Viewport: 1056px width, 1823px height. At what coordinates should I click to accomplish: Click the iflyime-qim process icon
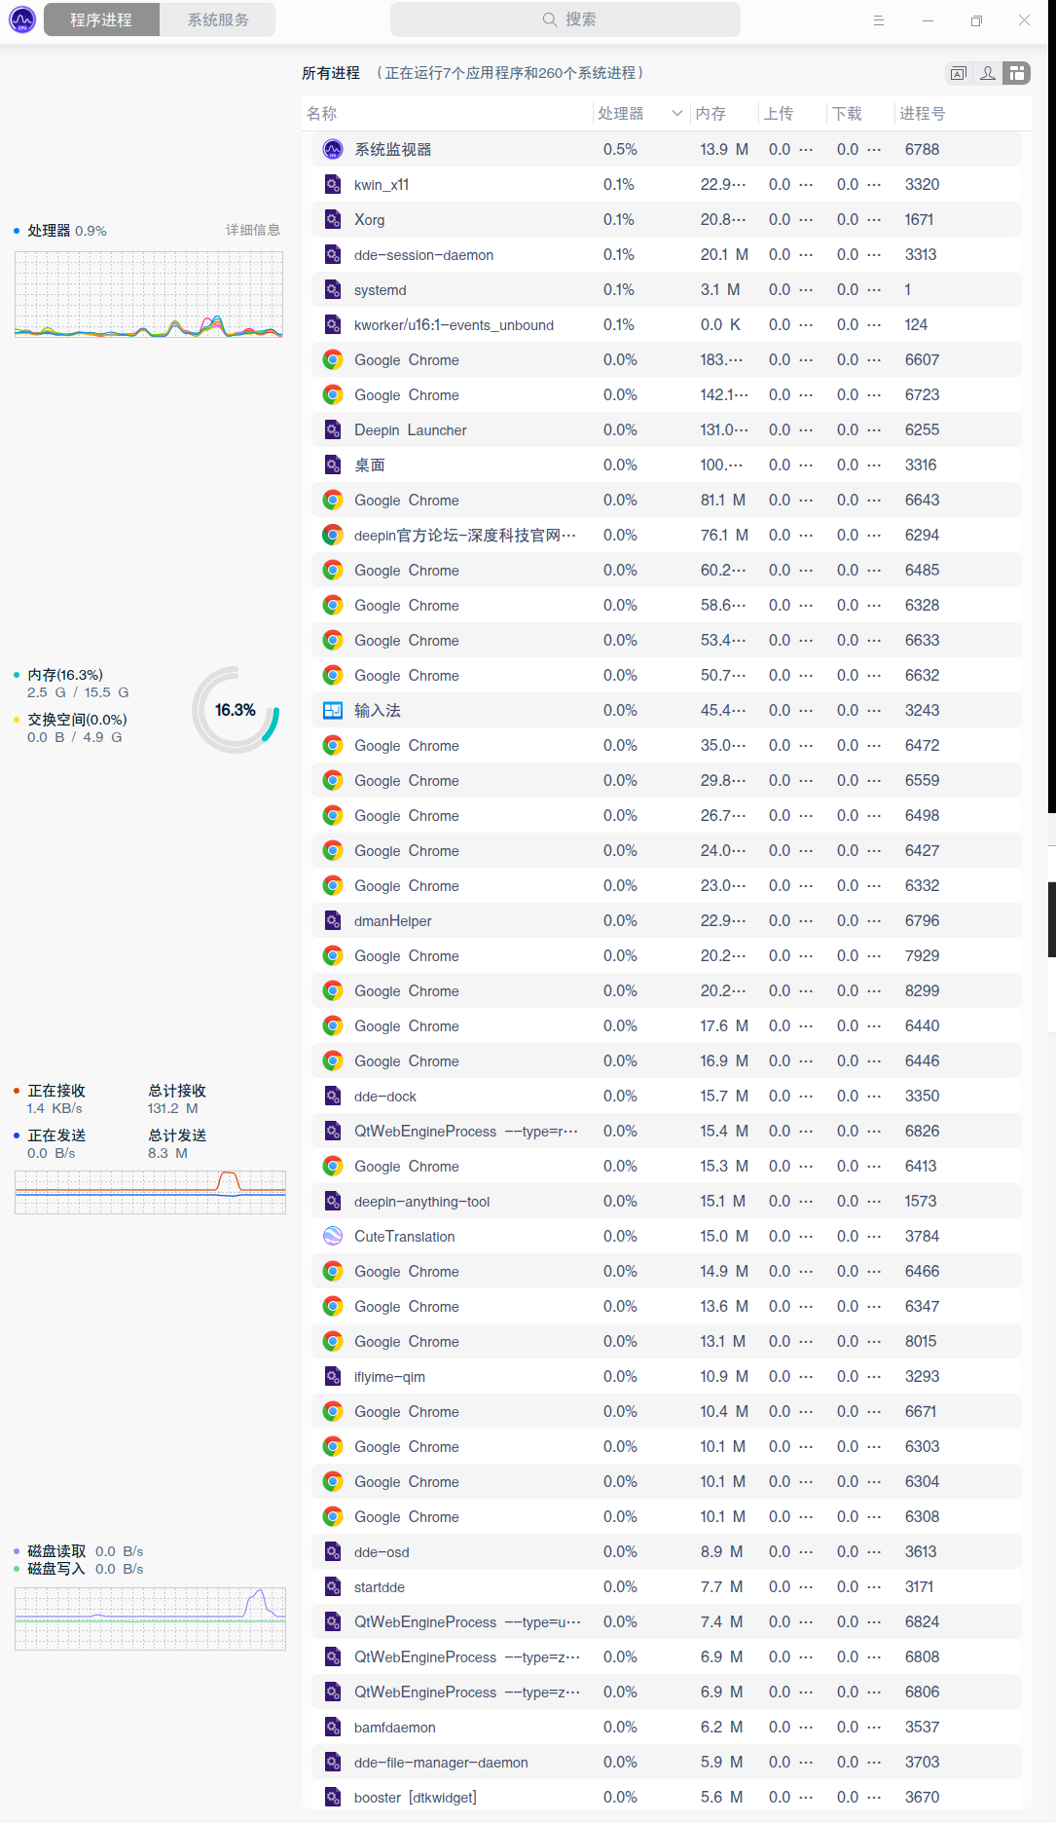[x=333, y=1376]
